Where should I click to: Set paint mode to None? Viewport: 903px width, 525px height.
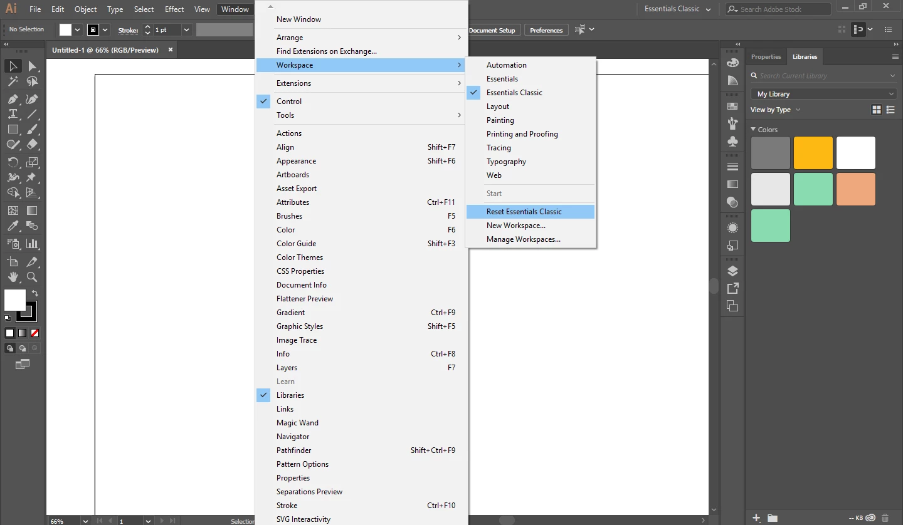(x=35, y=333)
